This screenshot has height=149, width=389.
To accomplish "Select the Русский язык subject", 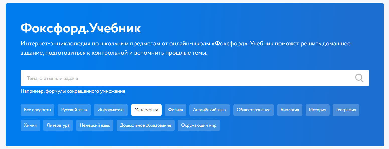I will tap(74, 110).
